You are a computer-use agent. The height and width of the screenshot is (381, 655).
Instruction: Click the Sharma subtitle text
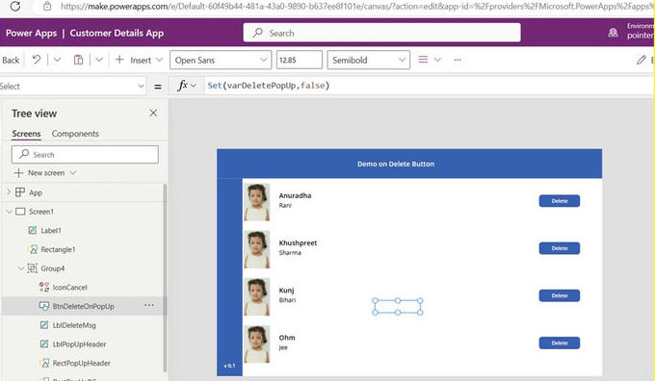(x=290, y=253)
